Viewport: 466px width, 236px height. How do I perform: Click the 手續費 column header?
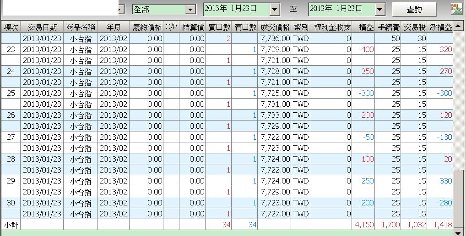(388, 27)
